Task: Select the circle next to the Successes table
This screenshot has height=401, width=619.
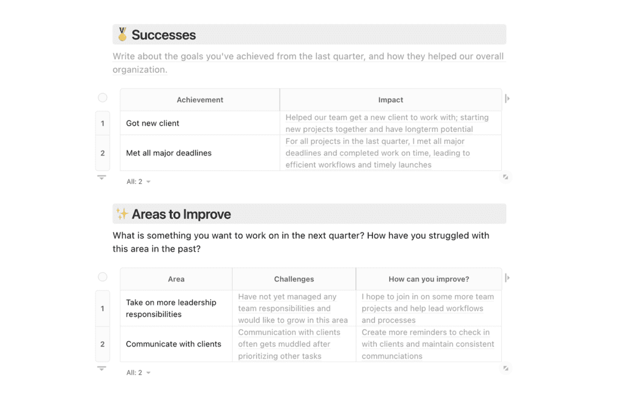Action: pyautogui.click(x=102, y=97)
